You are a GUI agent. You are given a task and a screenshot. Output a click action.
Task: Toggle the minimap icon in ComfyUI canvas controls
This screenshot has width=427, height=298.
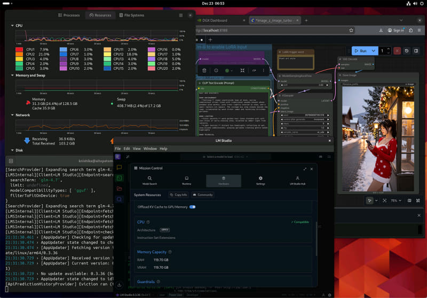(409, 200)
